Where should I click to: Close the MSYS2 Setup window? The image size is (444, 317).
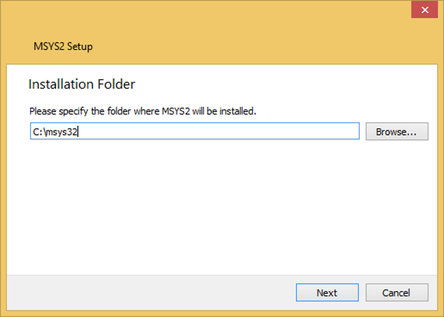point(424,10)
